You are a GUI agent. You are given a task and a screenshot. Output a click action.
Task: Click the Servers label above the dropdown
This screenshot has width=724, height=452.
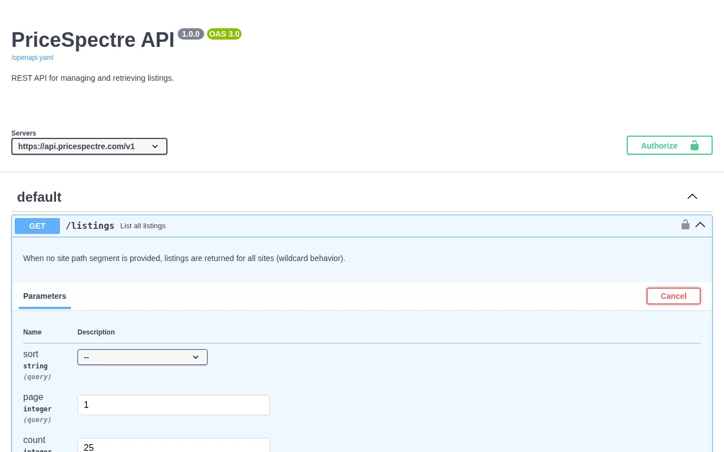coord(24,133)
